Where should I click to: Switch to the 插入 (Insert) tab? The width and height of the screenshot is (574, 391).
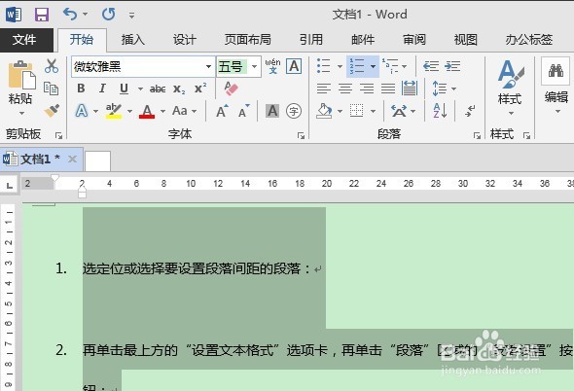pos(133,40)
